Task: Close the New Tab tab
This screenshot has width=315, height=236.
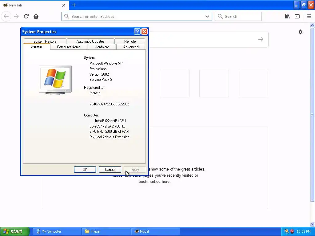Action: (64, 5)
